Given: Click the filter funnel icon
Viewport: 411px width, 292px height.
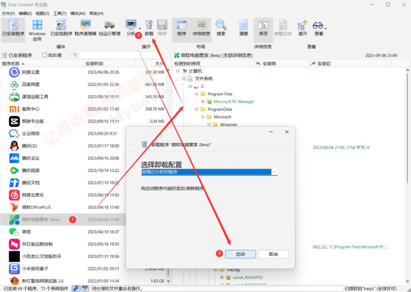Looking at the screenshot, I should pos(75,55).
